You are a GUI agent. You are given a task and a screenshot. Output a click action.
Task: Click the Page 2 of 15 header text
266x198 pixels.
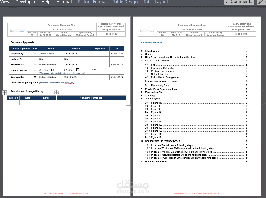pyautogui.click(x=111, y=34)
